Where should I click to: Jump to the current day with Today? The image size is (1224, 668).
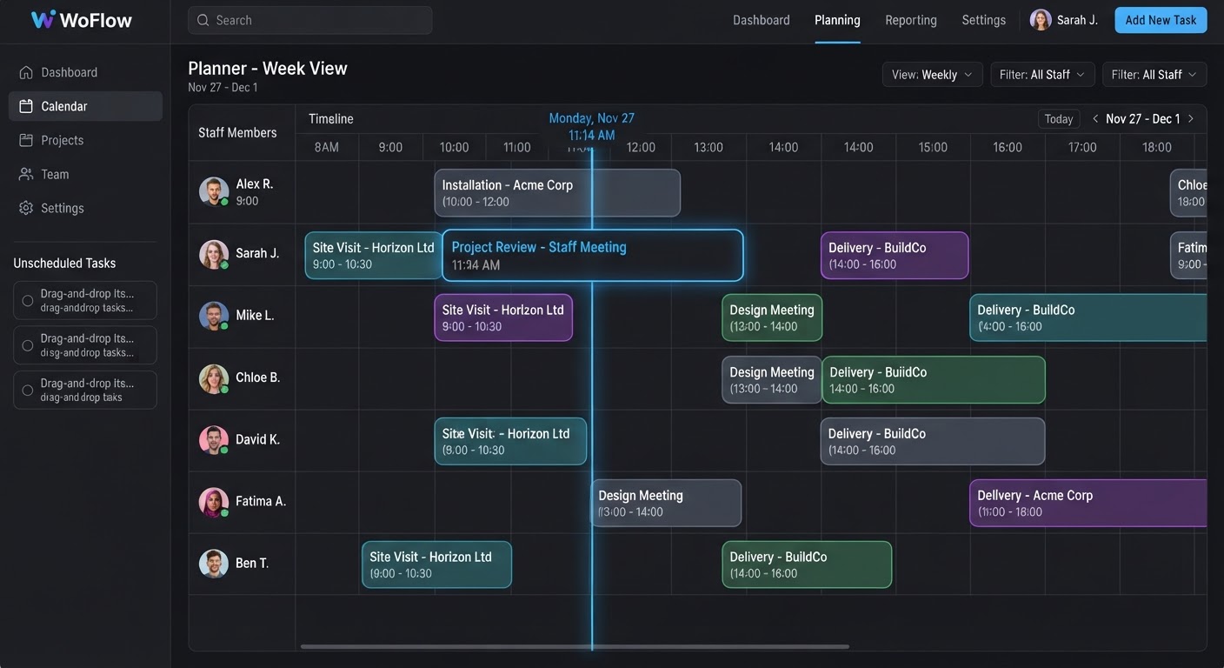coord(1059,119)
